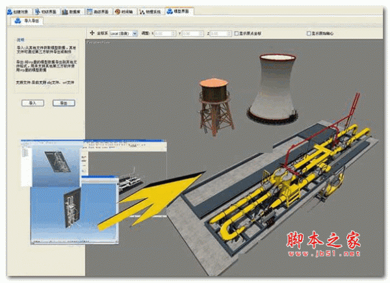Enable the 显示原点坐标 checkbox
Viewport: 390px width, 283px height.
236,33
